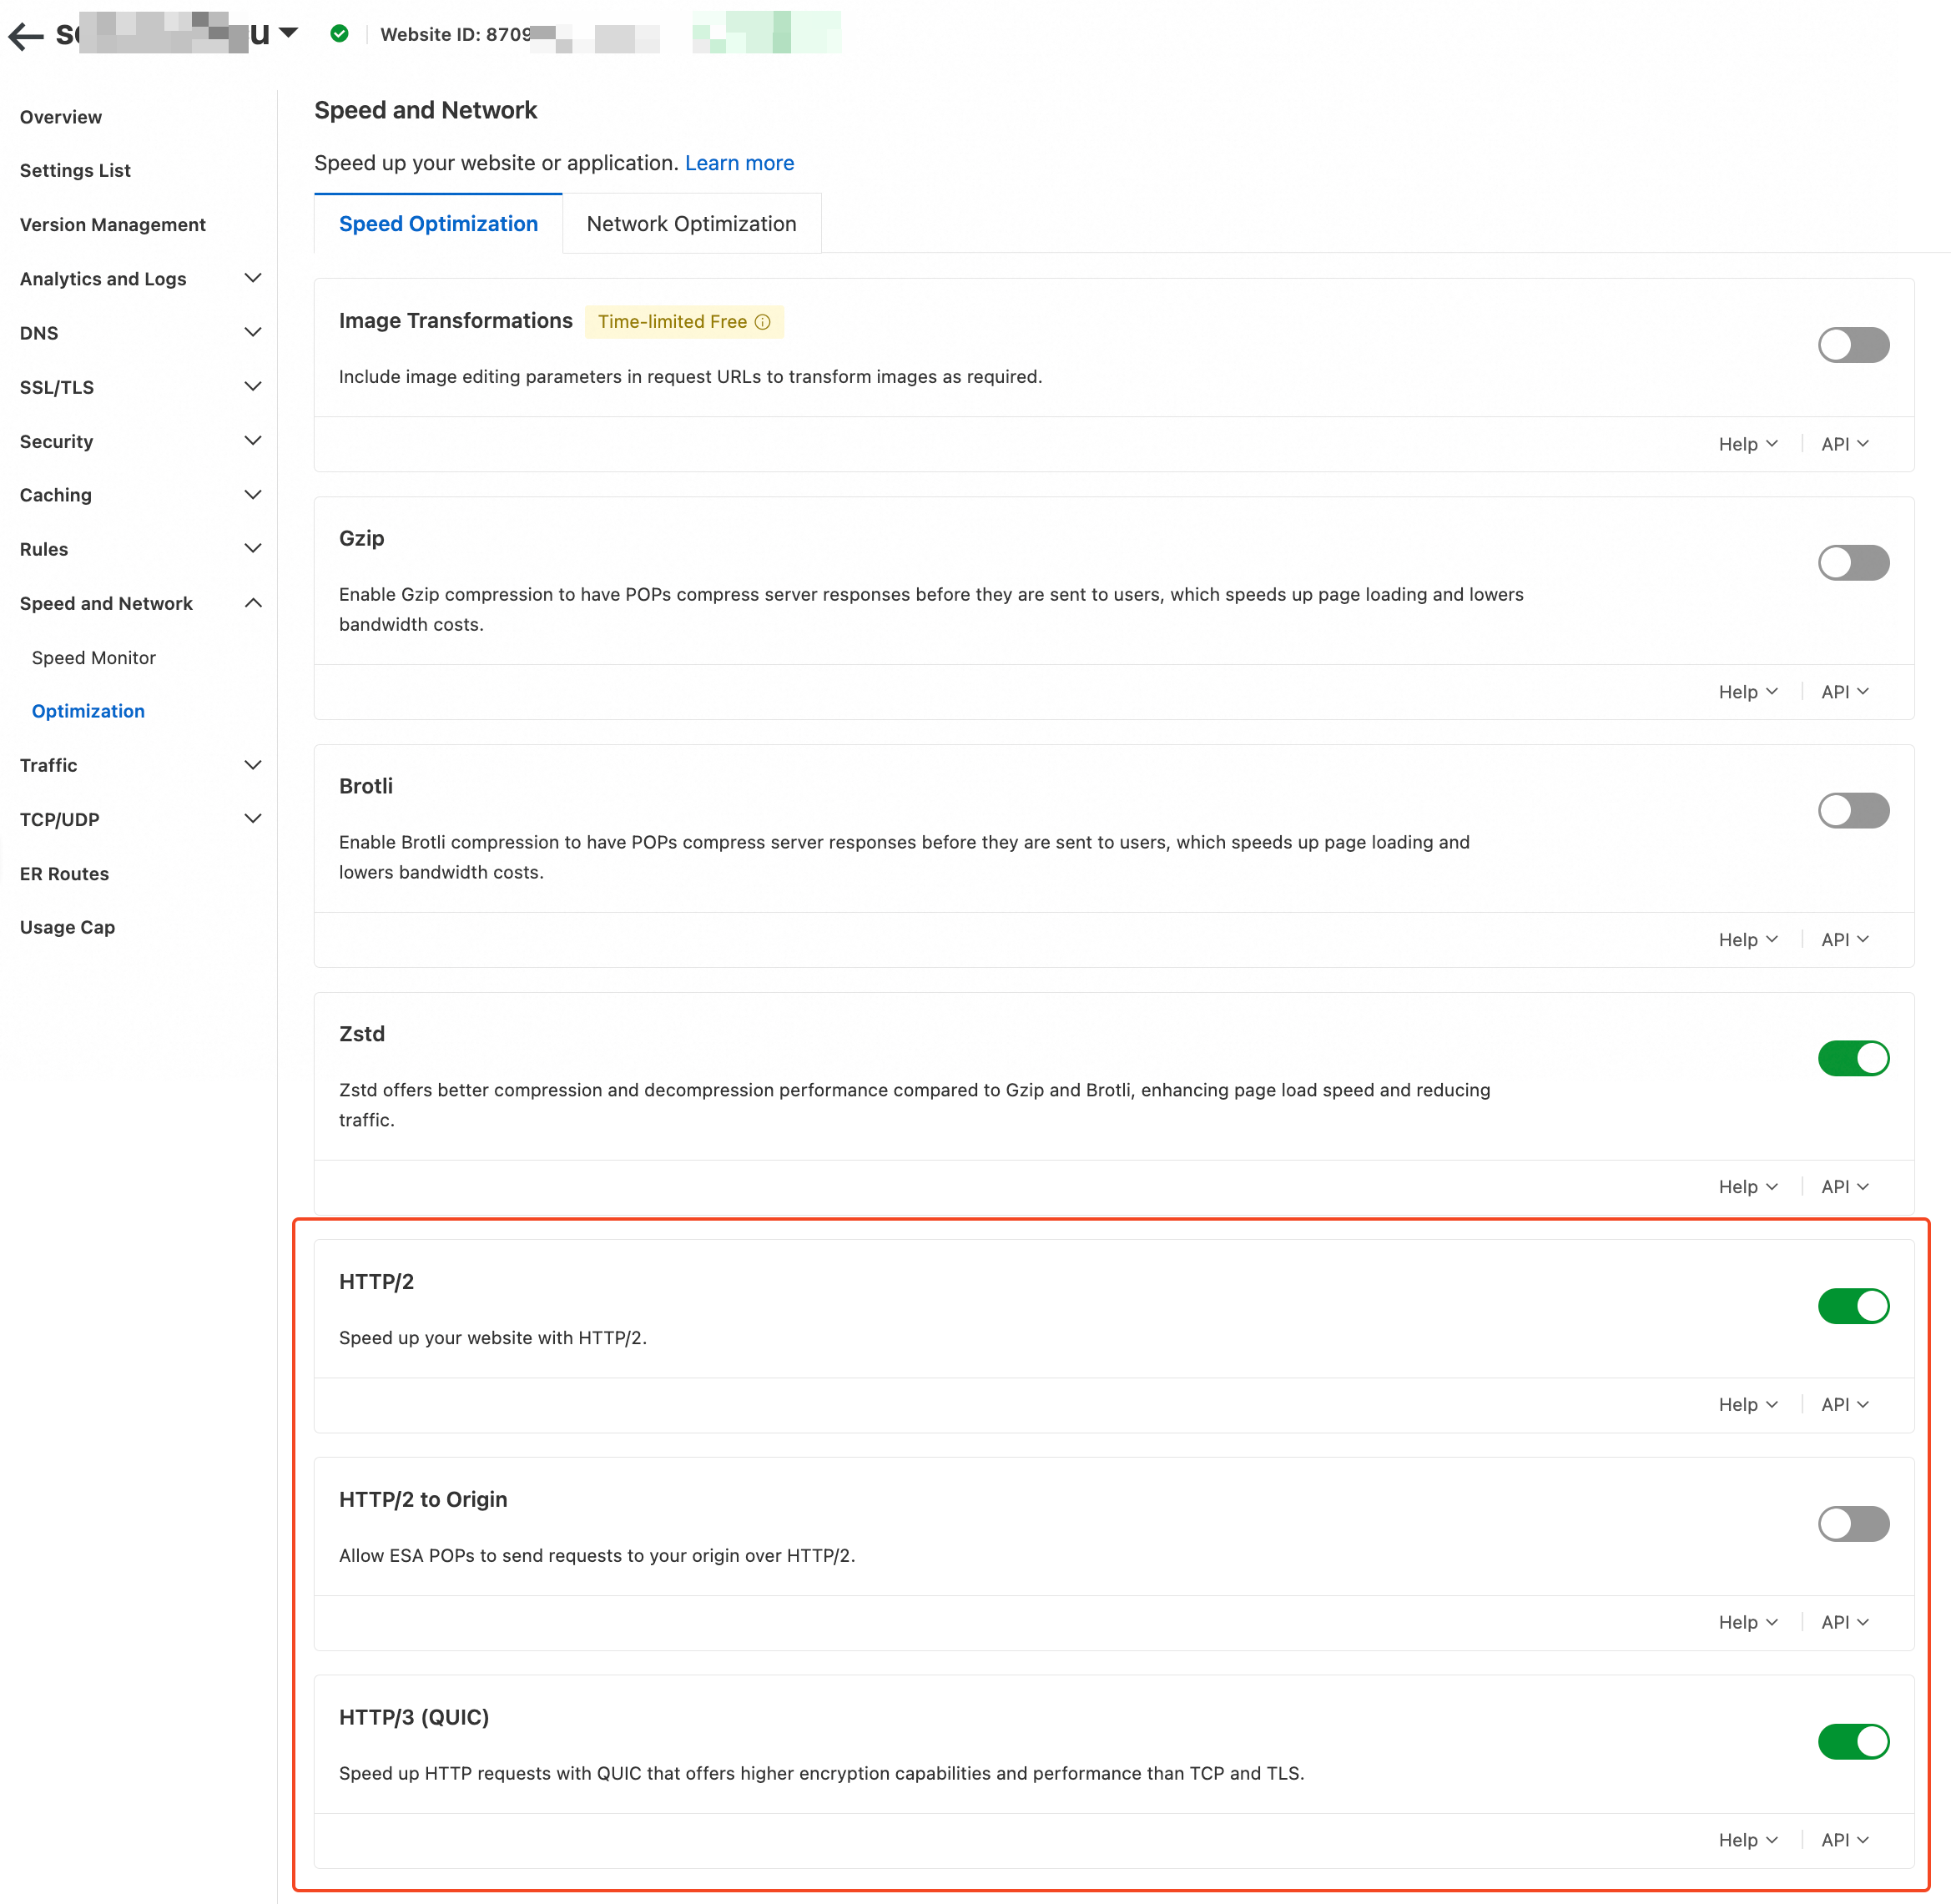Open Speed Monitor in the sidebar
This screenshot has height=1904, width=1951.
click(94, 658)
